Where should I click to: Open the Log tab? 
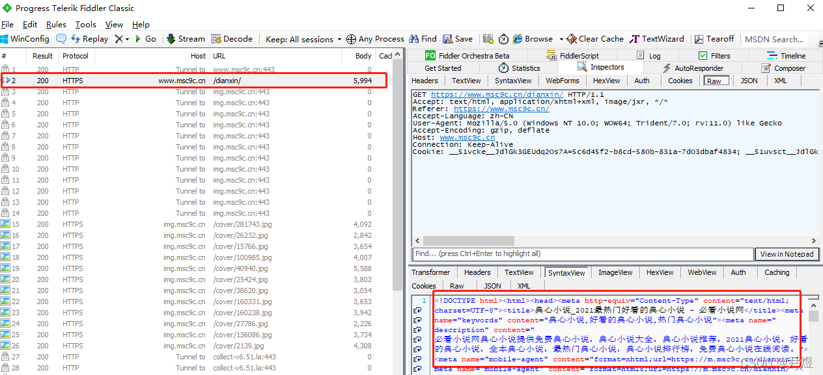tap(649, 56)
